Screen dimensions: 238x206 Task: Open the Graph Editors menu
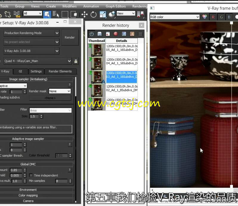click(x=116, y=6)
